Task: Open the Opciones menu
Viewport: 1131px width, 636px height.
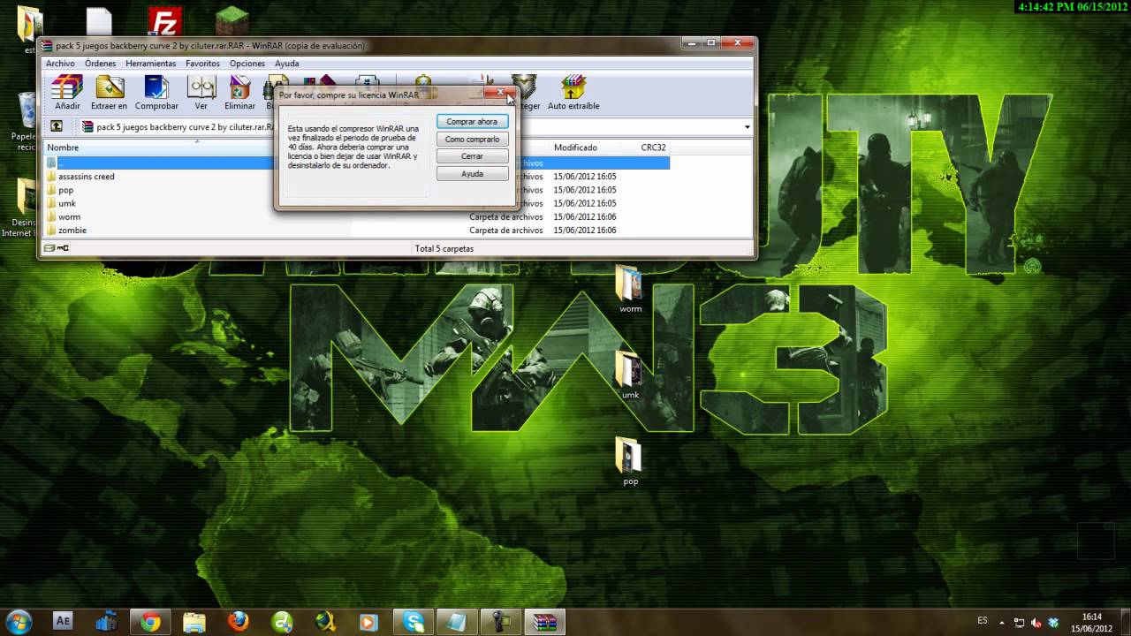Action: click(x=247, y=64)
